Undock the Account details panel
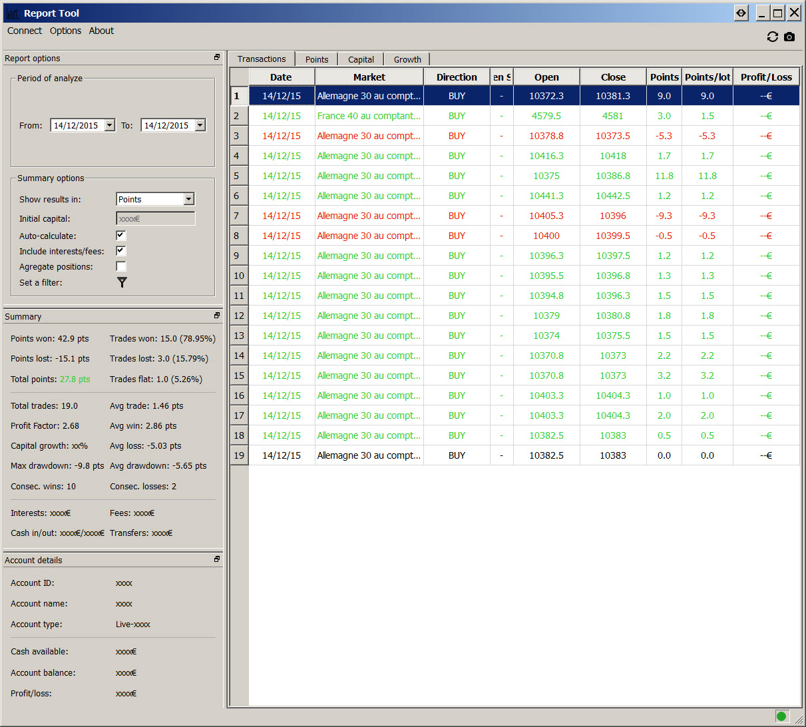The height and width of the screenshot is (727, 806). tap(217, 559)
